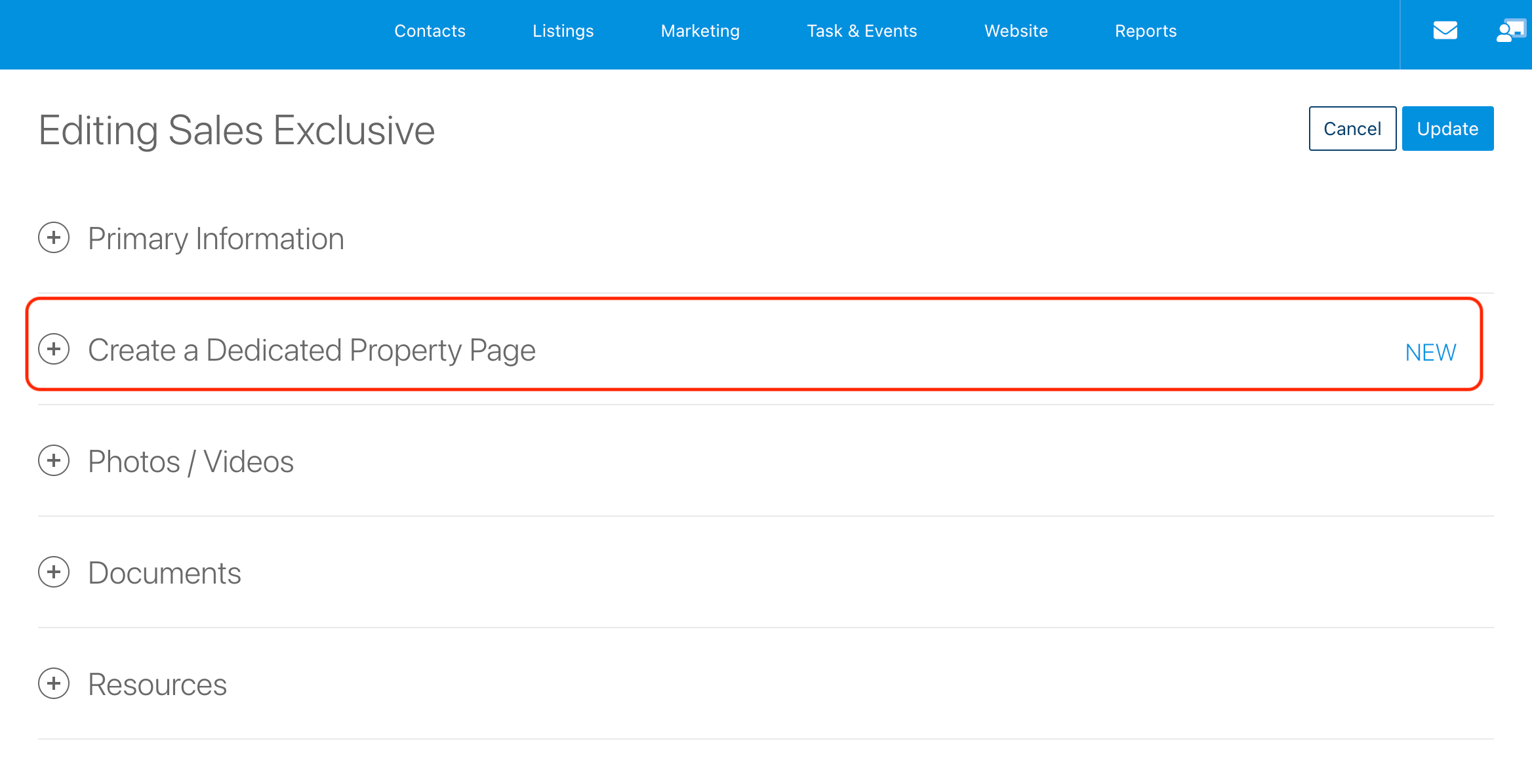This screenshot has width=1532, height=779.
Task: Click the Cancel button
Action: coord(1352,129)
